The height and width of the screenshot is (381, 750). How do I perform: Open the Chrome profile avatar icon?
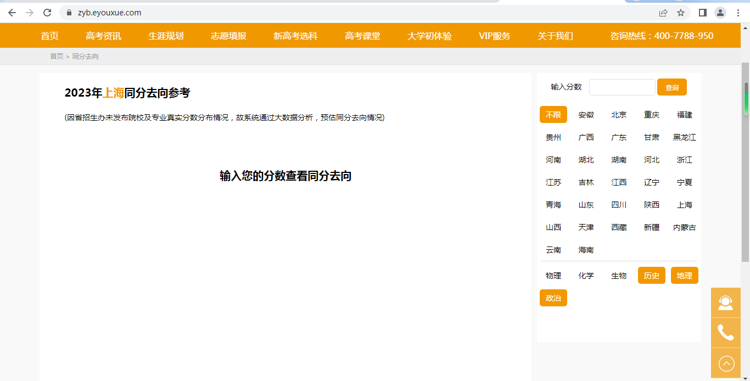[720, 13]
